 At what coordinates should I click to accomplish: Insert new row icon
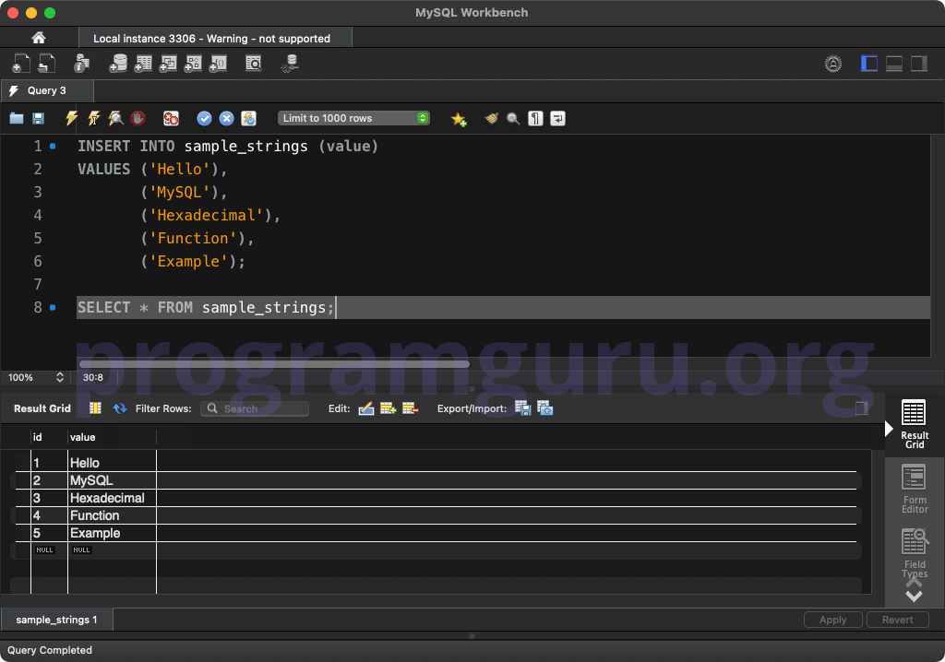pos(389,408)
